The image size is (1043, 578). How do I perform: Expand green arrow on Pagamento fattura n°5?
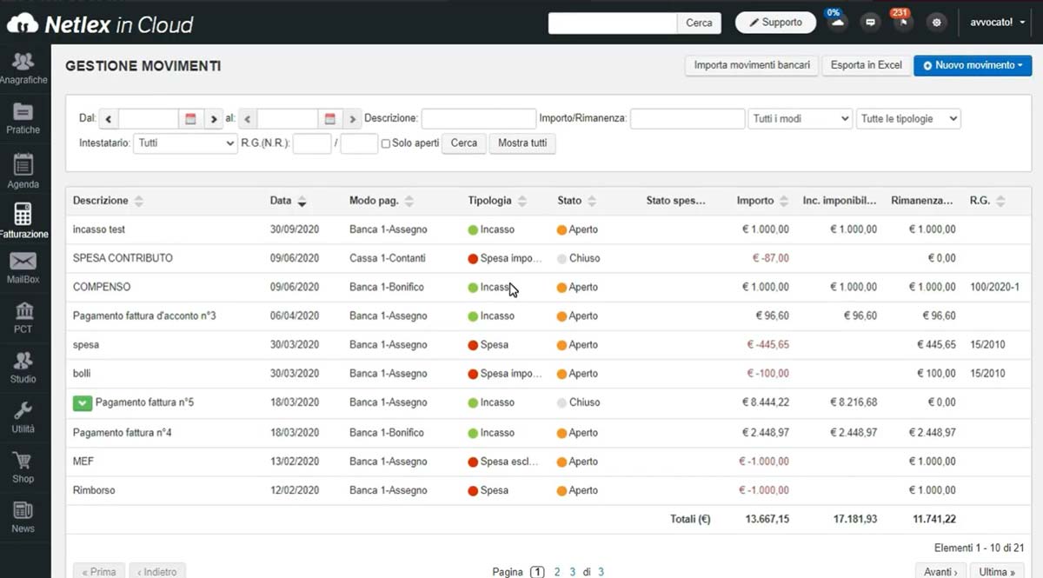coord(82,402)
